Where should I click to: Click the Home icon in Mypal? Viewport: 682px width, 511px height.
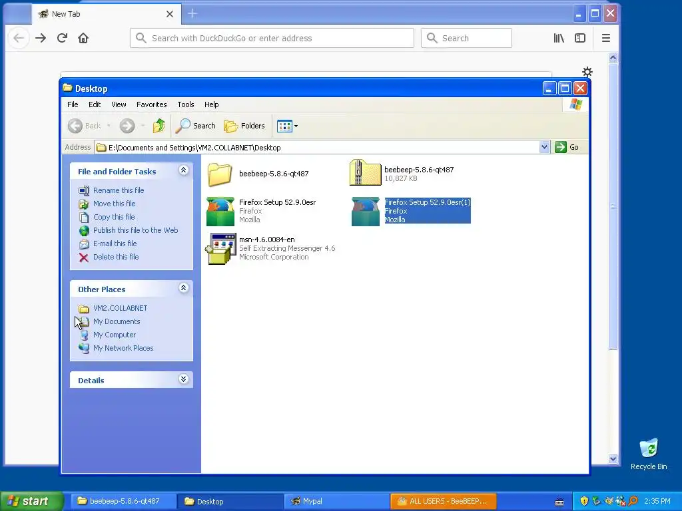tap(83, 38)
